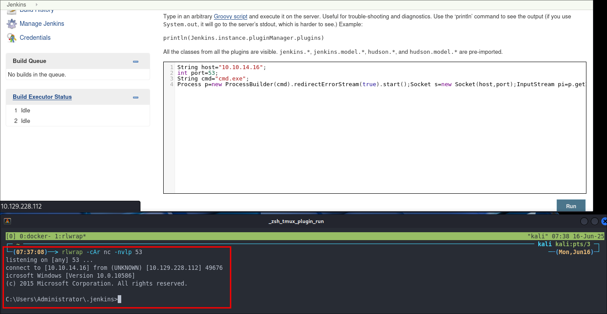Collapse the Build Executor Status panel
The image size is (607, 314).
(x=136, y=98)
